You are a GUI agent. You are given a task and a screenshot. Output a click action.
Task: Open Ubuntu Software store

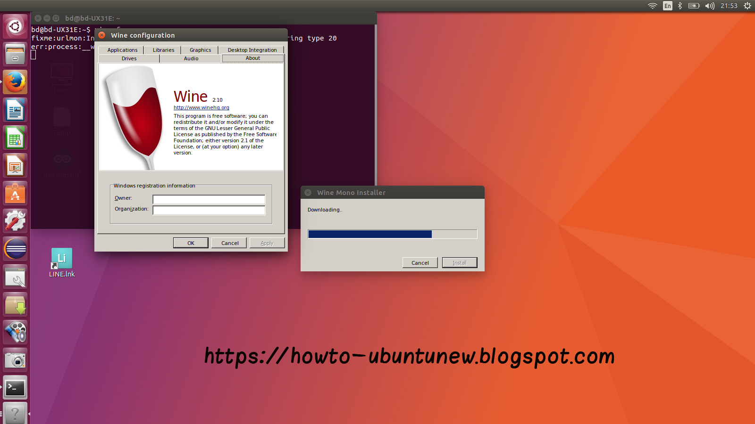point(15,193)
